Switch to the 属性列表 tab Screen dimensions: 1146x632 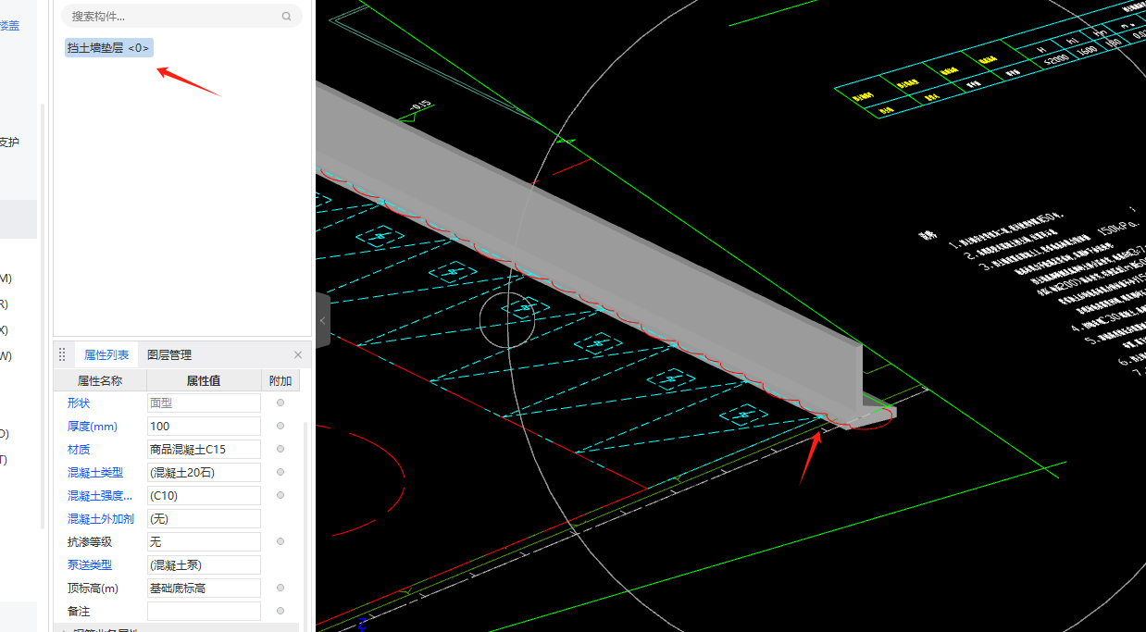click(106, 354)
